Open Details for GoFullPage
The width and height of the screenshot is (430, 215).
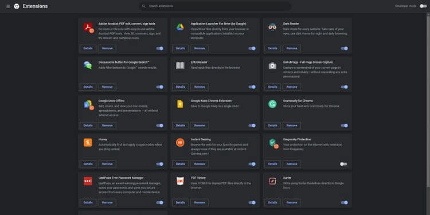point(272,87)
